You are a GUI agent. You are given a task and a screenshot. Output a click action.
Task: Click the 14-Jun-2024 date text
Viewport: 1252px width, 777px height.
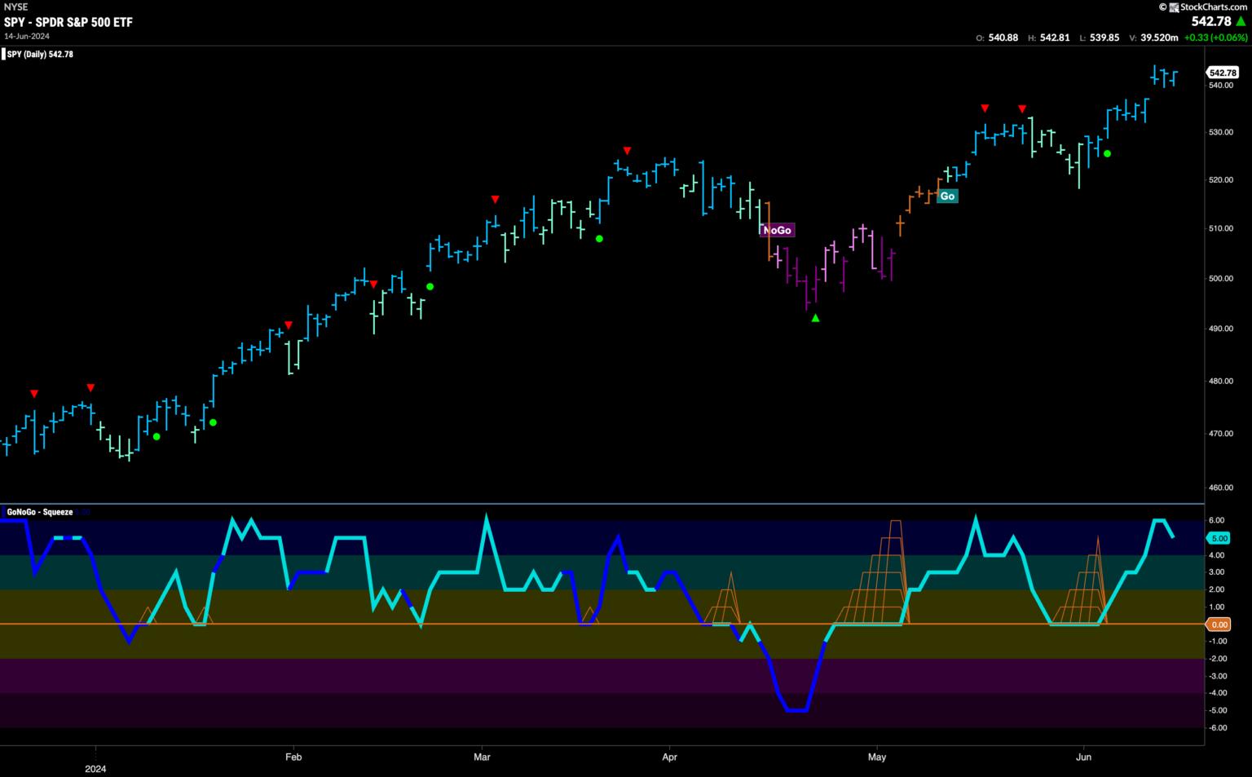coord(28,36)
